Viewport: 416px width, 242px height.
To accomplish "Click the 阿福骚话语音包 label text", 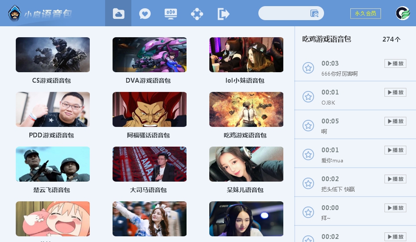I will 148,135.
